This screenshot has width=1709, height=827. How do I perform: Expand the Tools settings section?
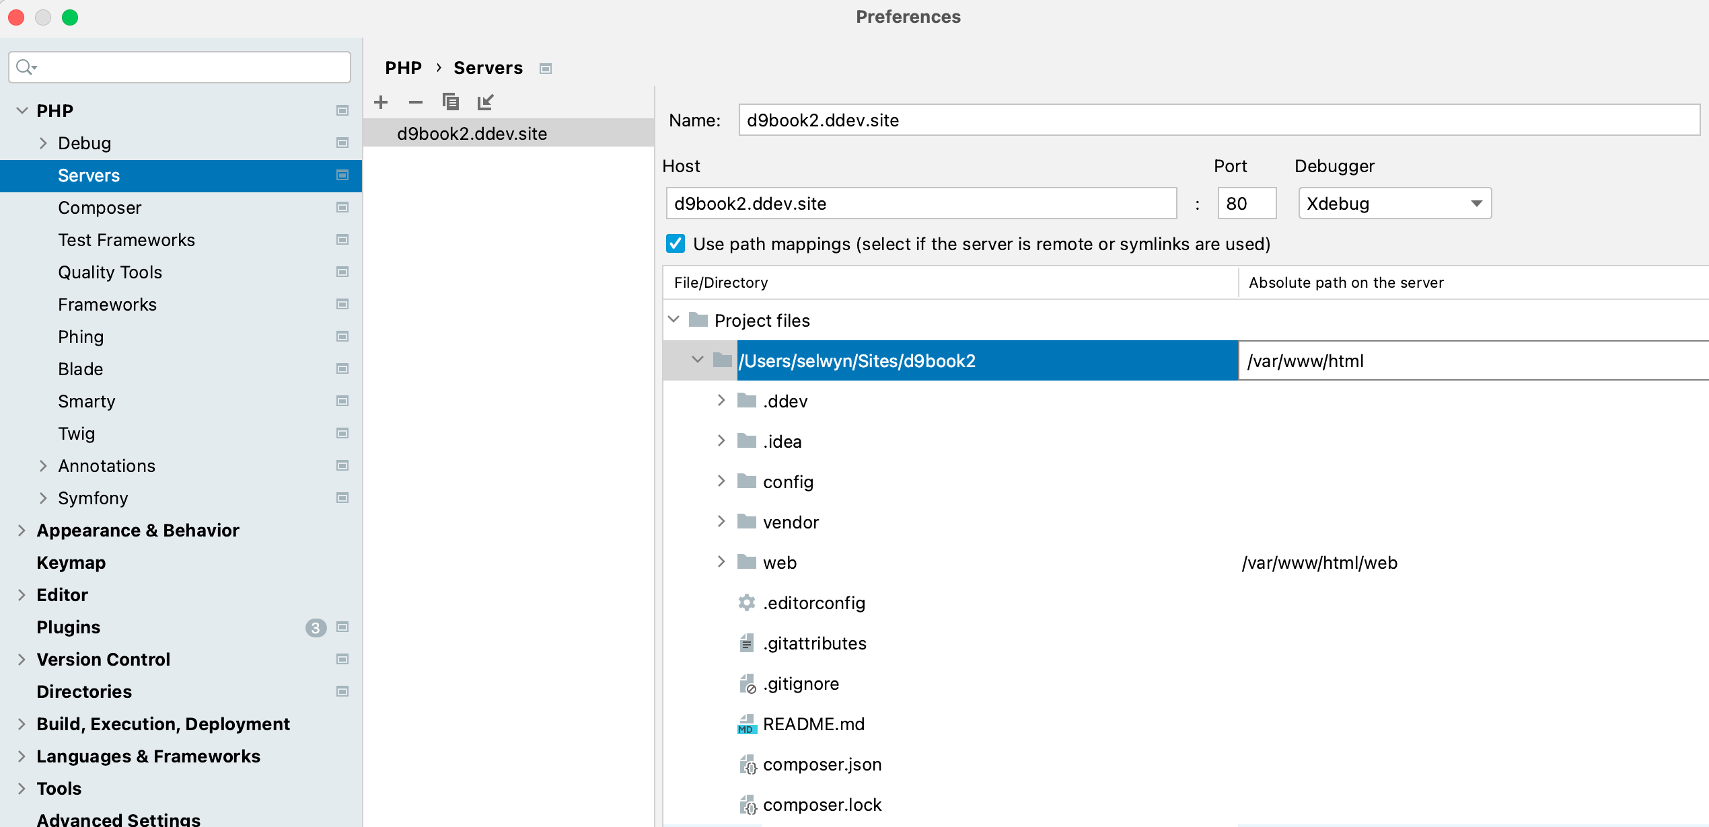click(x=22, y=789)
